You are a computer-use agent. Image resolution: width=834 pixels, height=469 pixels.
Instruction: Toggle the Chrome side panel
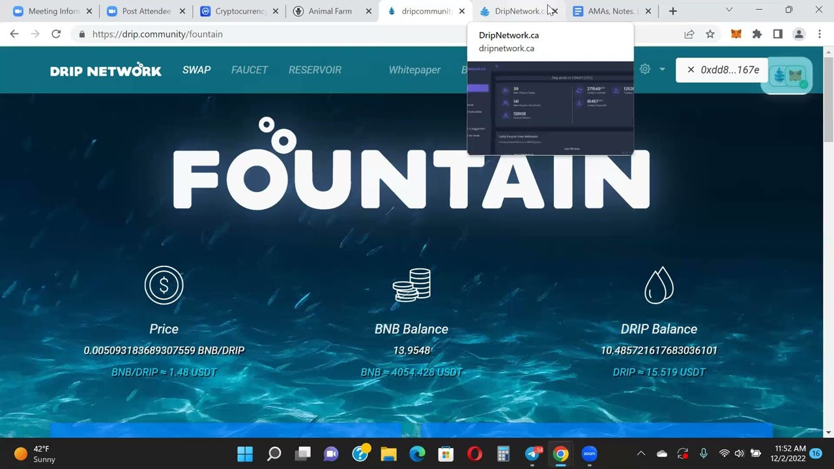click(777, 34)
